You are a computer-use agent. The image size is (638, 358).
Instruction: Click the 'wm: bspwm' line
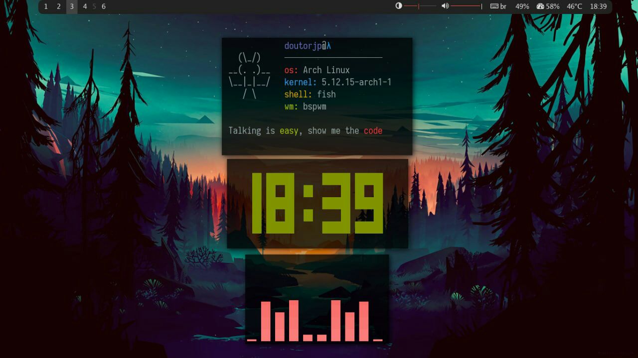(306, 107)
